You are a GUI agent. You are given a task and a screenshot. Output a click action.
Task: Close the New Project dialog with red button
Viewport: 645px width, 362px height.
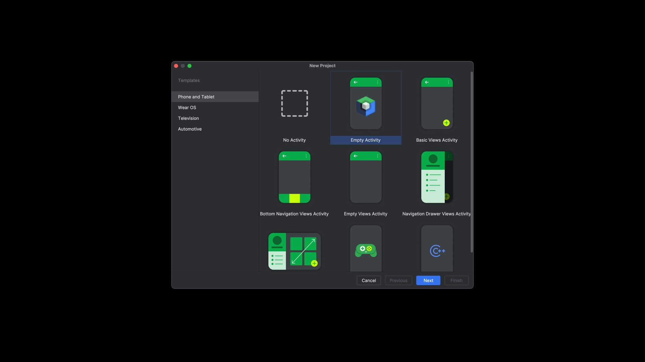click(176, 66)
